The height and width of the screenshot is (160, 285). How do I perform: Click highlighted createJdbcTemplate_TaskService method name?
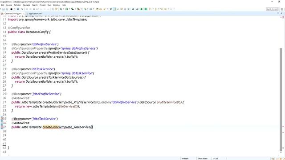click(x=66, y=127)
